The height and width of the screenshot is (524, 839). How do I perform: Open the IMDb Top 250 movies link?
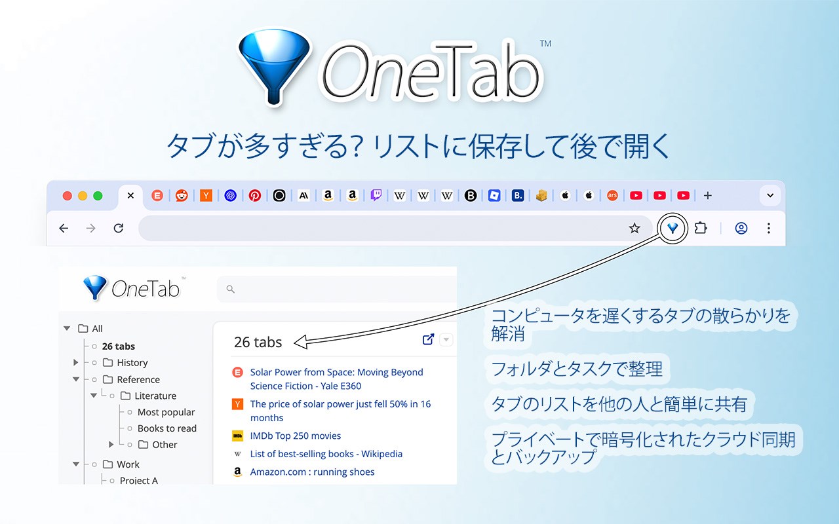coord(296,436)
